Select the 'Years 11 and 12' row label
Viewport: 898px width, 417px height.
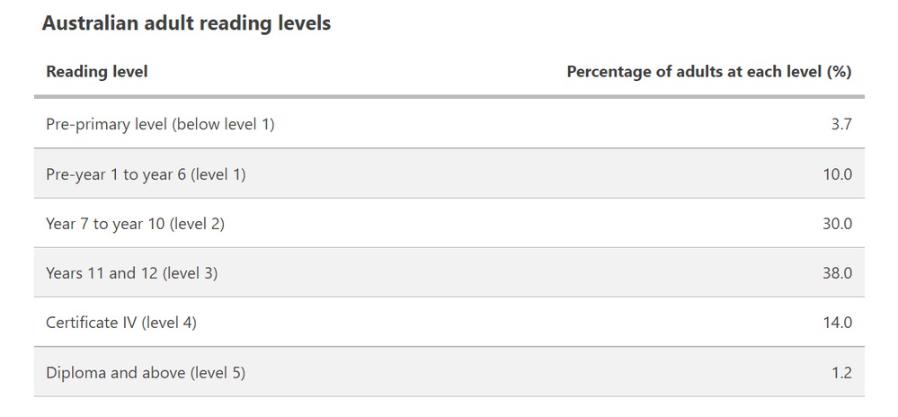(x=103, y=273)
